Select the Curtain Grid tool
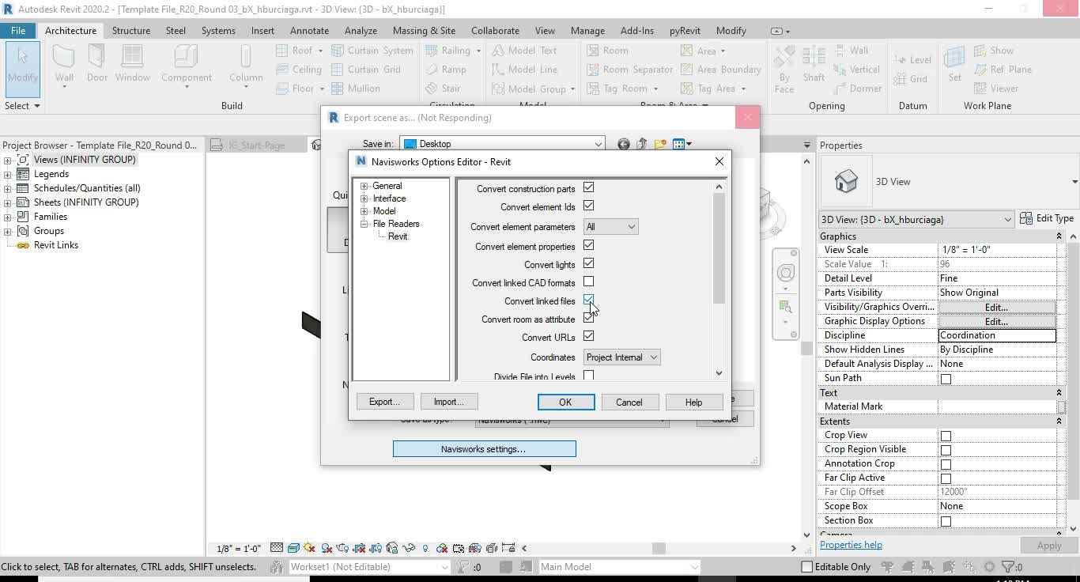The width and height of the screenshot is (1080, 582). [x=365, y=70]
